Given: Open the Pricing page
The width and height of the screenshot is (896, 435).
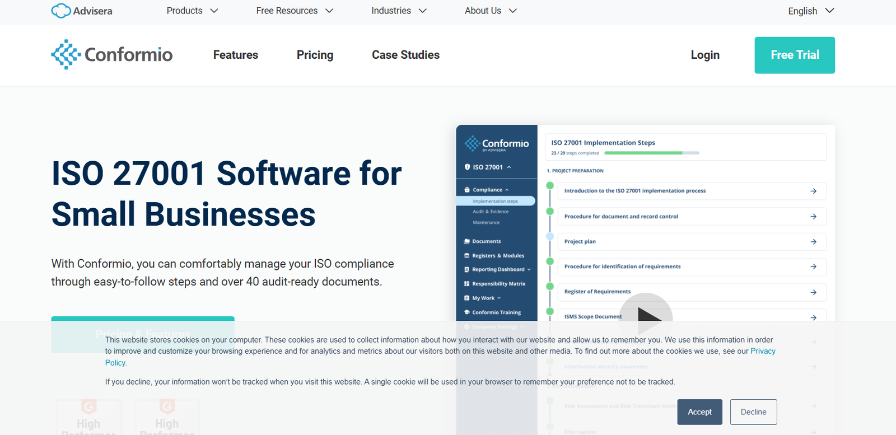Looking at the screenshot, I should [315, 55].
